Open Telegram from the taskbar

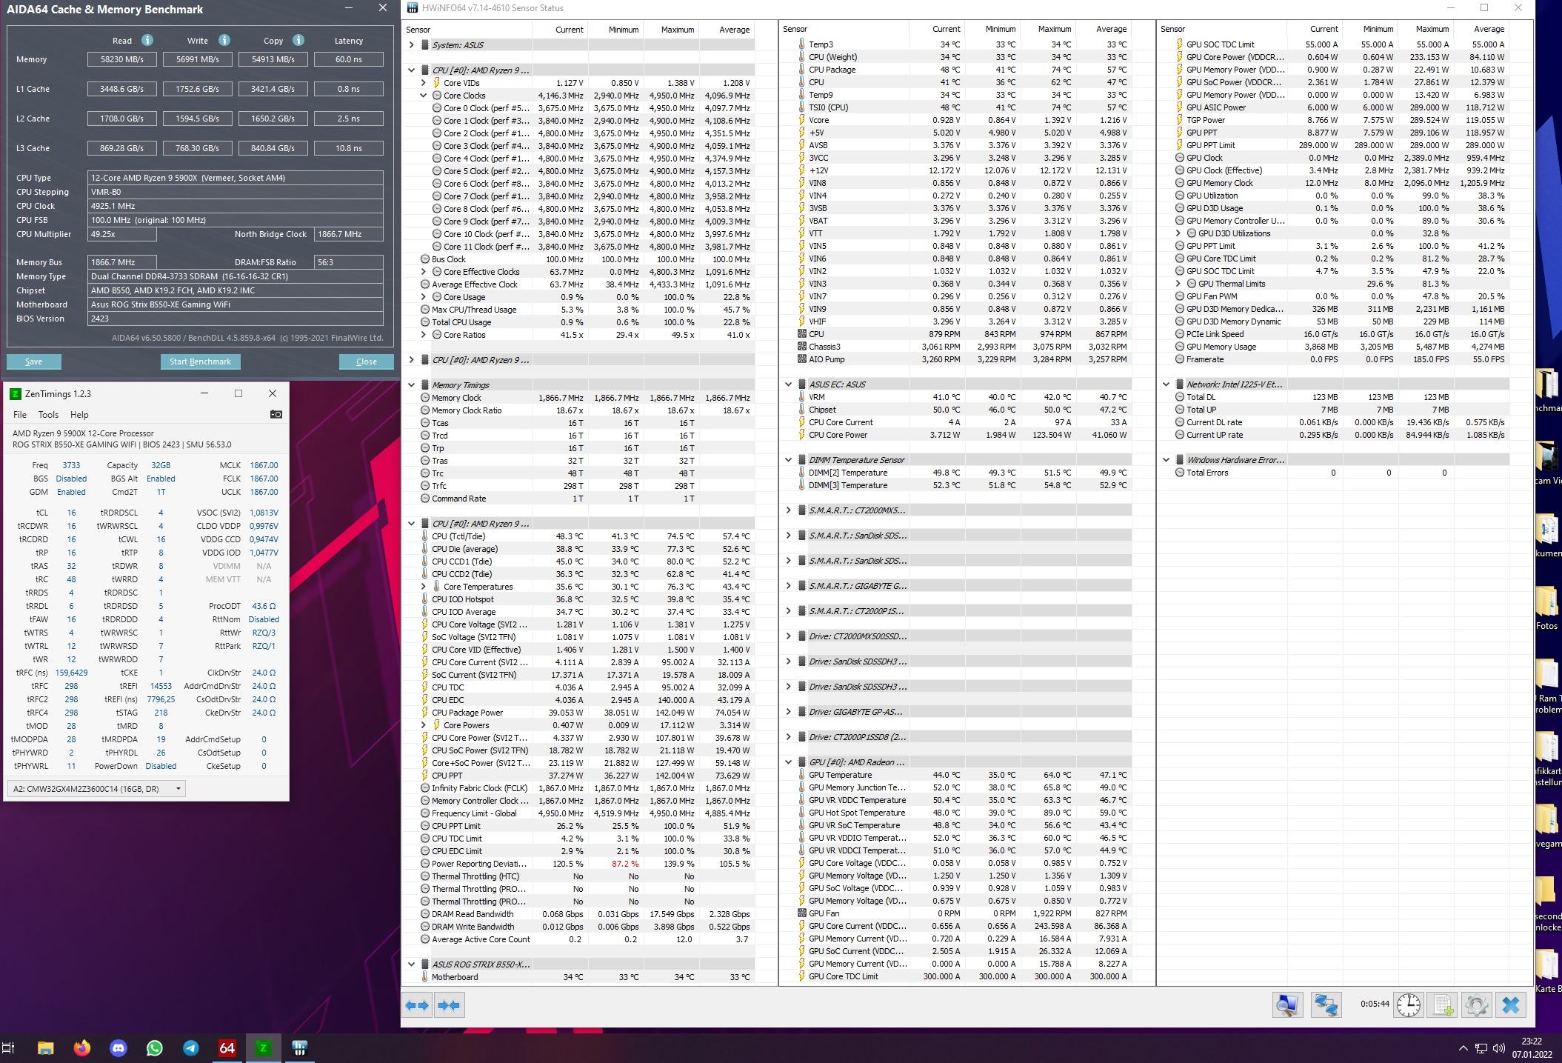(x=191, y=1047)
